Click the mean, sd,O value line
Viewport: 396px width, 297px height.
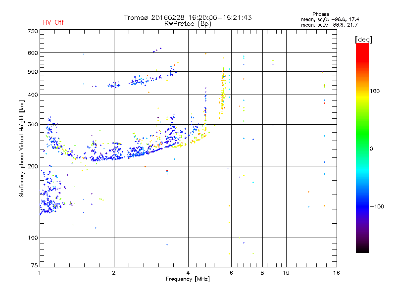tap(330, 19)
